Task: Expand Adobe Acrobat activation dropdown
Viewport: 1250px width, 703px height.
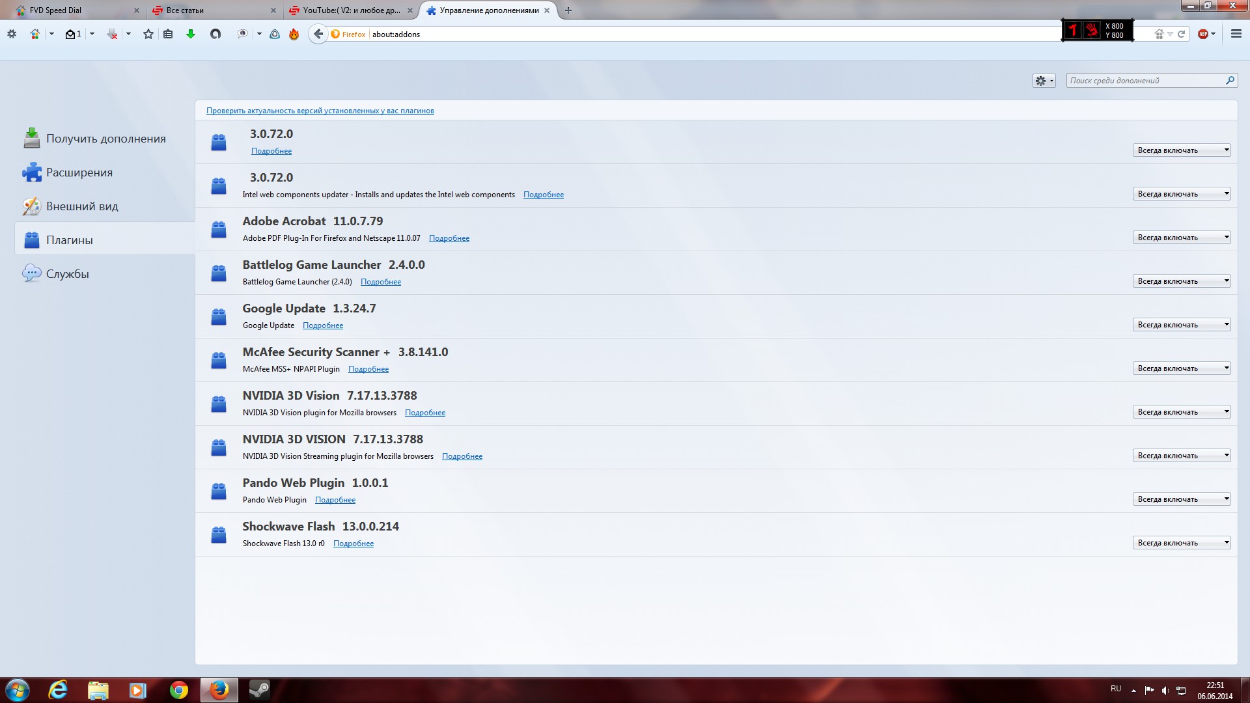Action: pos(1181,238)
